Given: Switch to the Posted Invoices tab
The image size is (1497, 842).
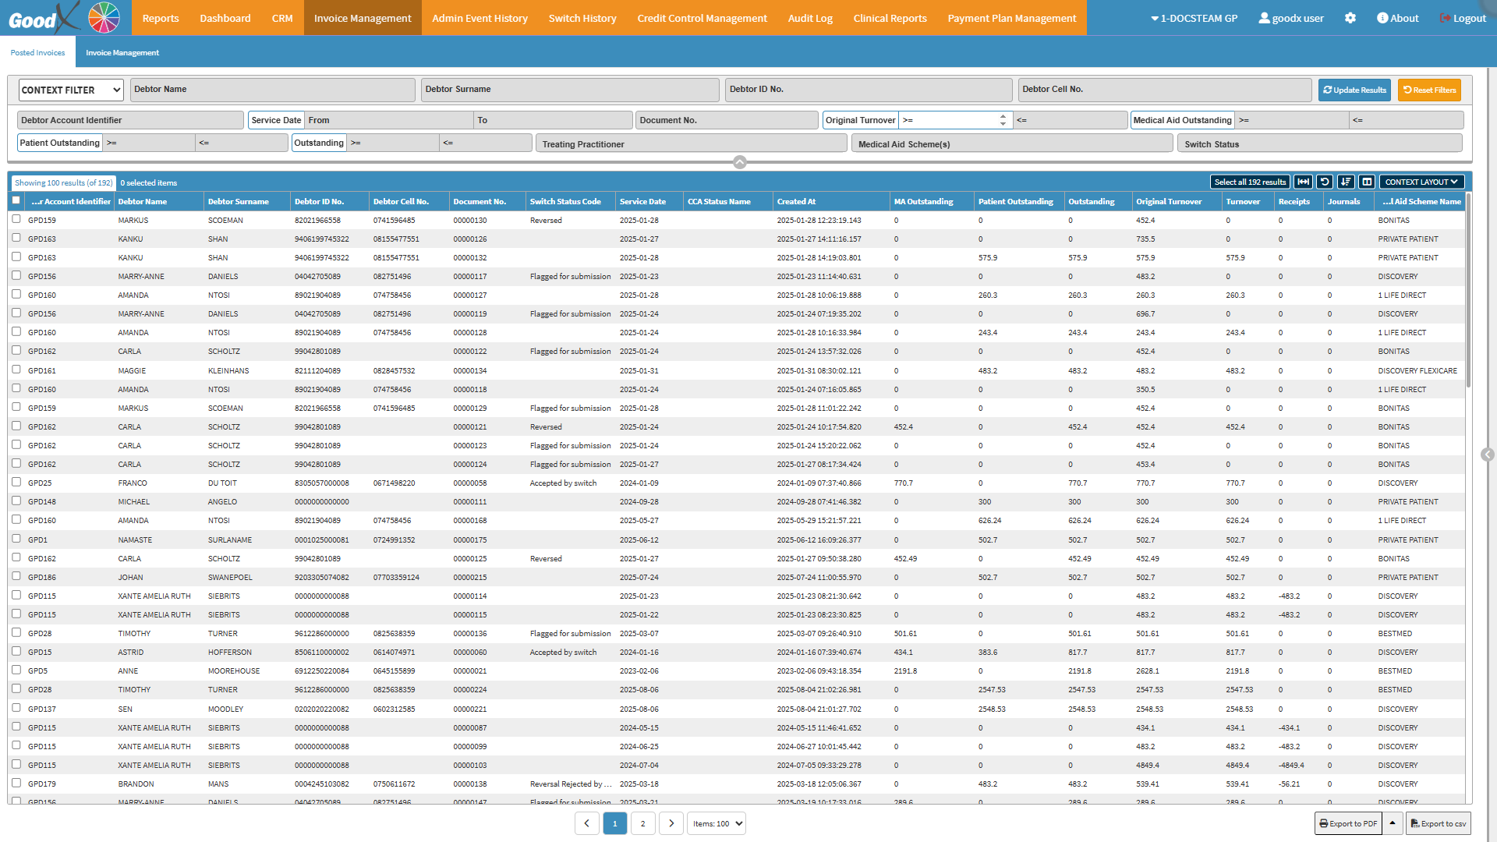Looking at the screenshot, I should click(x=37, y=52).
